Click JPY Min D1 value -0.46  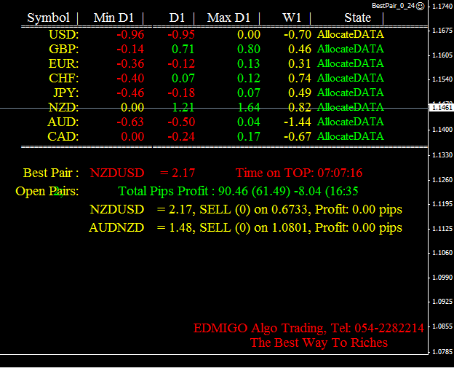[x=130, y=93]
